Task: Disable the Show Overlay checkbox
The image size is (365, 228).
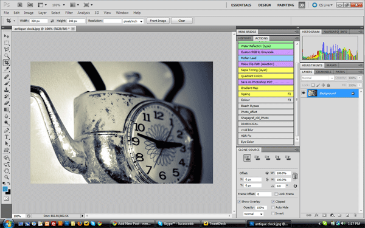Action: click(239, 202)
